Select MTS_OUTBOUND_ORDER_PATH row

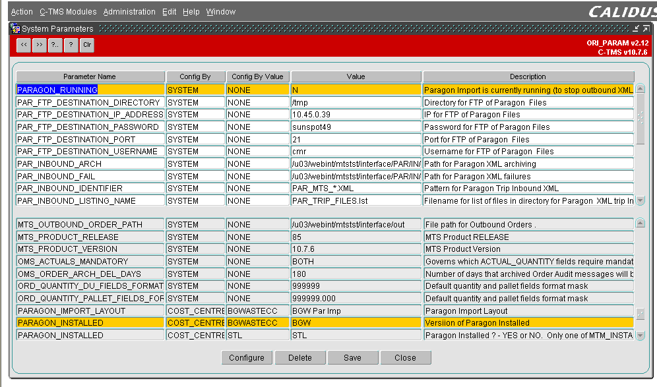coord(90,225)
